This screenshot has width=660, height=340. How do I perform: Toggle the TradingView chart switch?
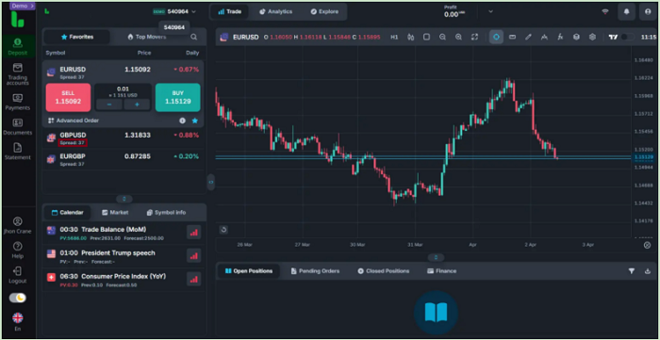click(x=627, y=37)
